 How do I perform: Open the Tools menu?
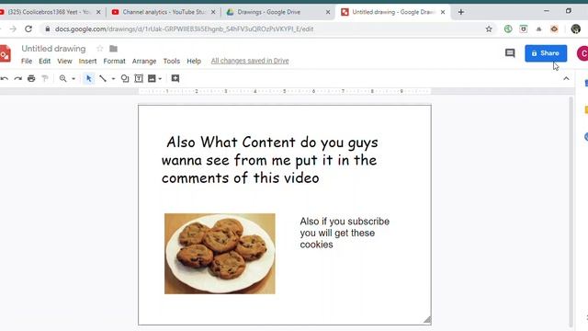172,61
